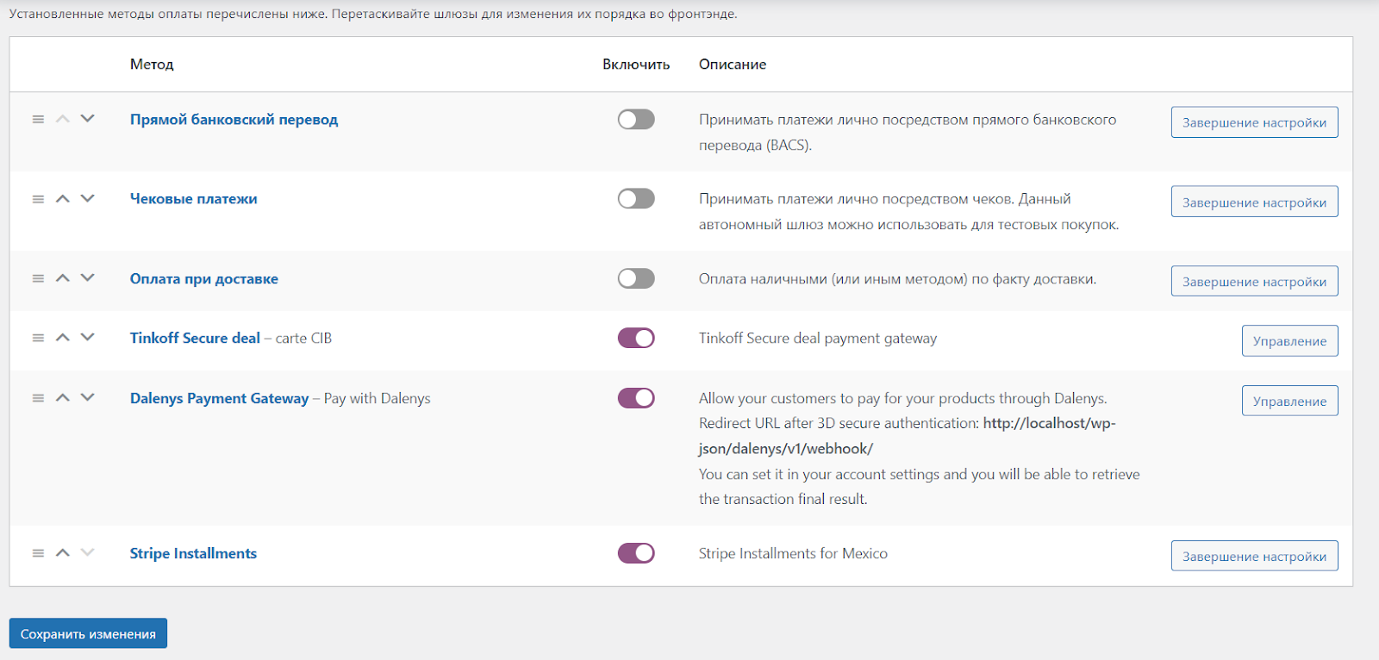This screenshot has height=660, width=1379.
Task: Move Чековые платежи up one position
Action: click(62, 199)
